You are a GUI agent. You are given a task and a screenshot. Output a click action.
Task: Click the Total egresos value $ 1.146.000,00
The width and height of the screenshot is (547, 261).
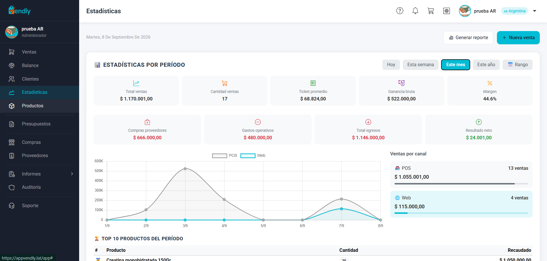tap(368, 138)
